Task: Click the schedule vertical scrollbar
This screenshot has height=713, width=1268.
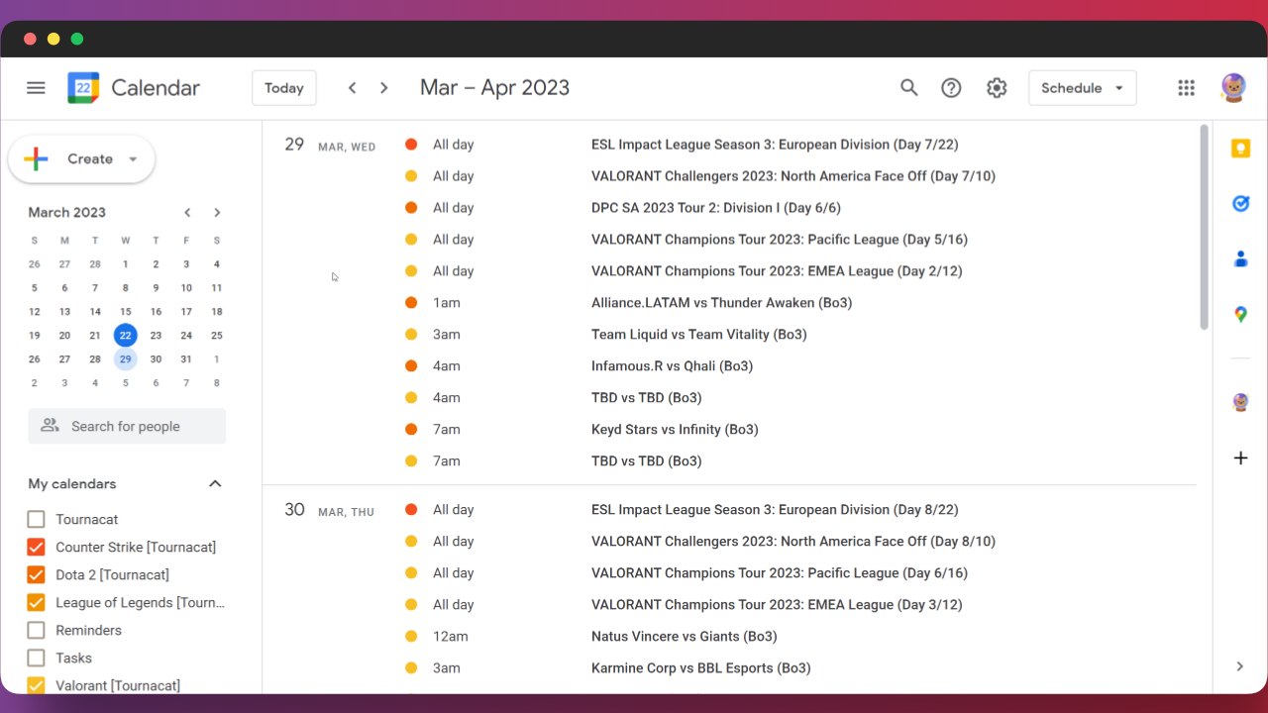Action: 1205,228
